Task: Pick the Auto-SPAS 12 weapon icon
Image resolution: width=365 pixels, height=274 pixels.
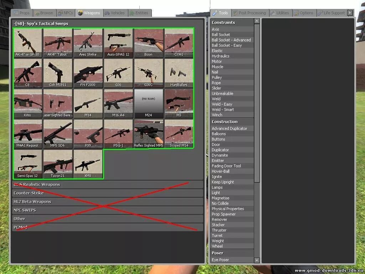Action: (118, 43)
